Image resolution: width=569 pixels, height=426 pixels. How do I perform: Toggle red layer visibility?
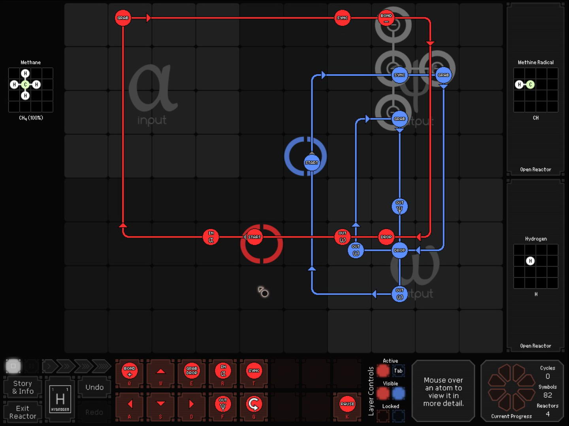pyautogui.click(x=383, y=393)
